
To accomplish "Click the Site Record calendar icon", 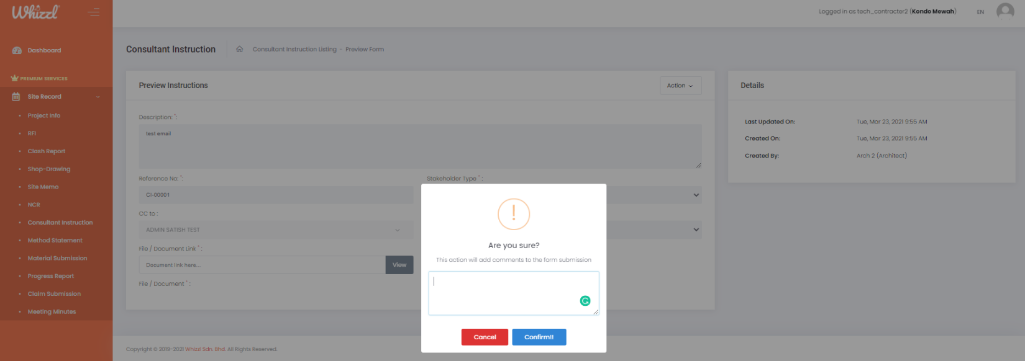I will (x=16, y=97).
